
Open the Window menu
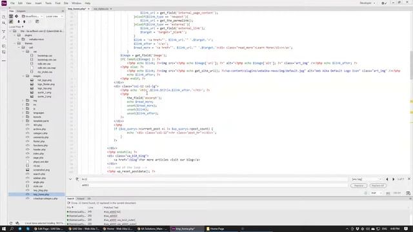pos(76,3)
